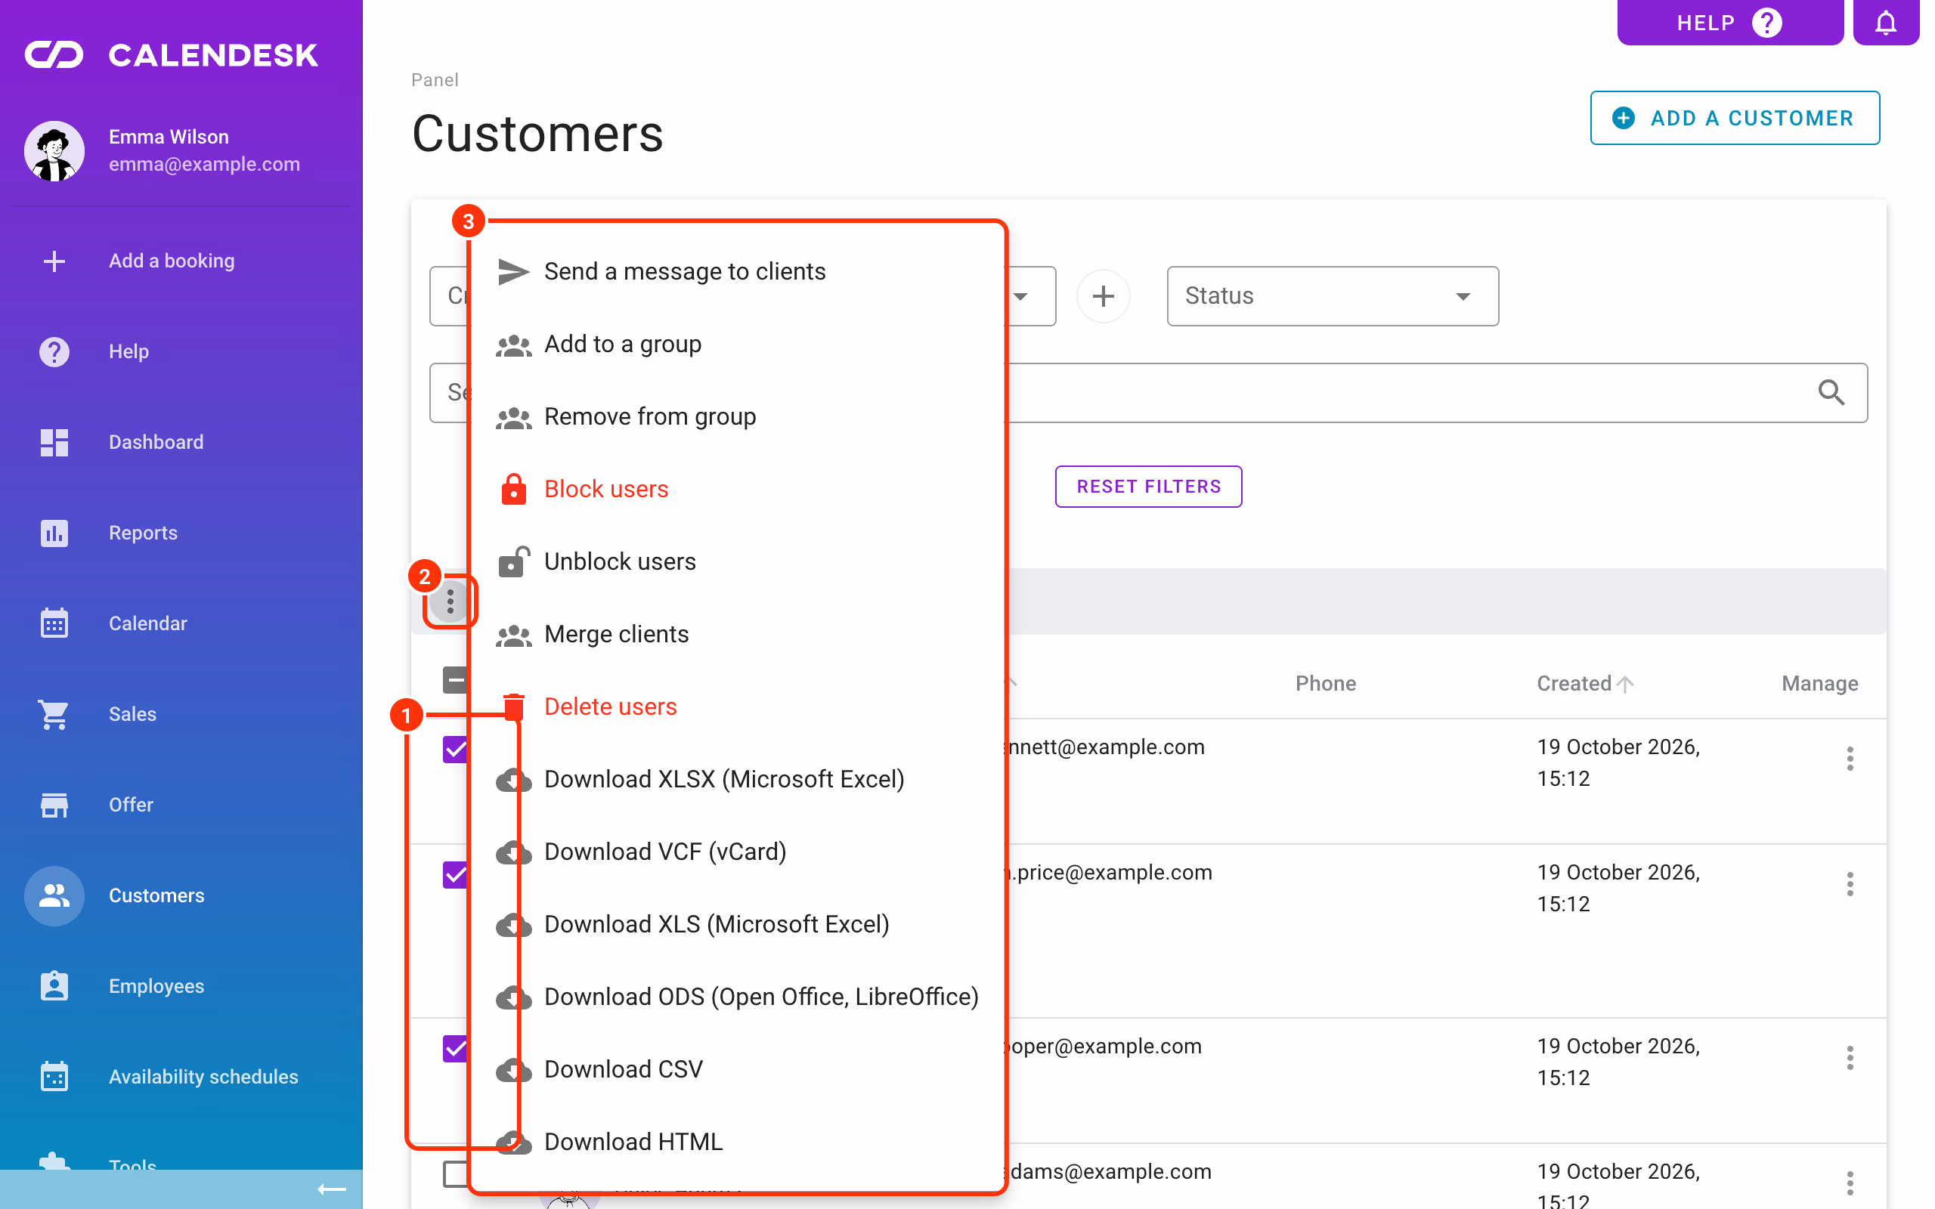The image size is (1935, 1209).
Task: Click the Reset Filters button
Action: 1148,487
